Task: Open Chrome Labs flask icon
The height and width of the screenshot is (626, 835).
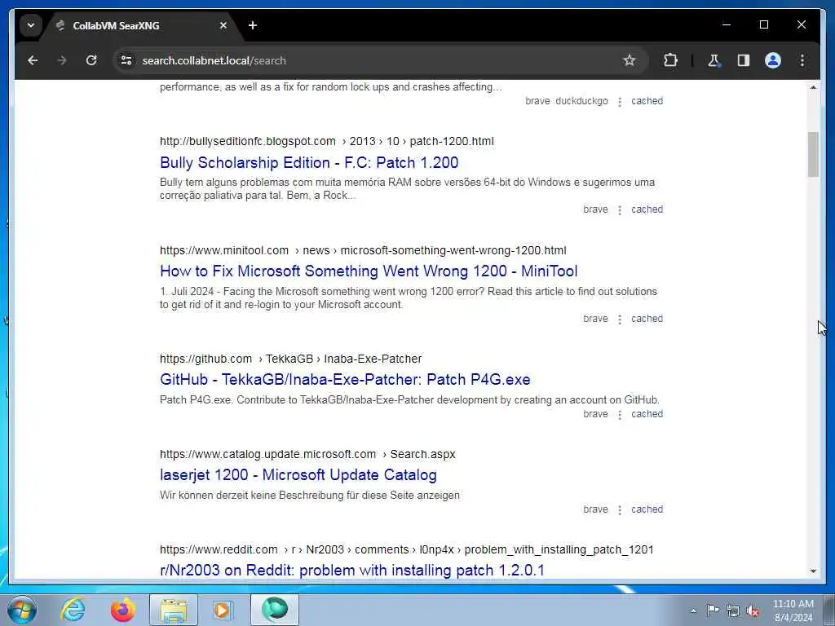Action: (714, 60)
